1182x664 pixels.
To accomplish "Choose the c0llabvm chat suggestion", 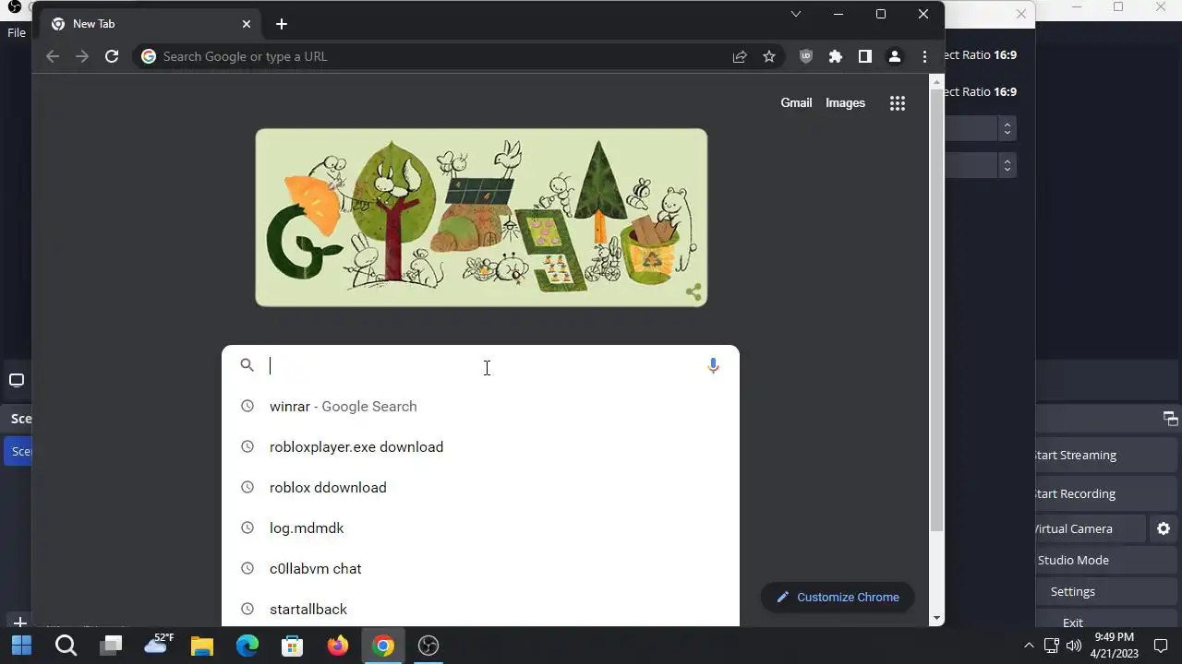I will (480, 568).
